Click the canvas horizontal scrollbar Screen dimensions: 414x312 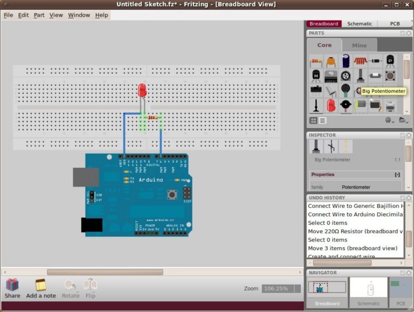coord(105,272)
